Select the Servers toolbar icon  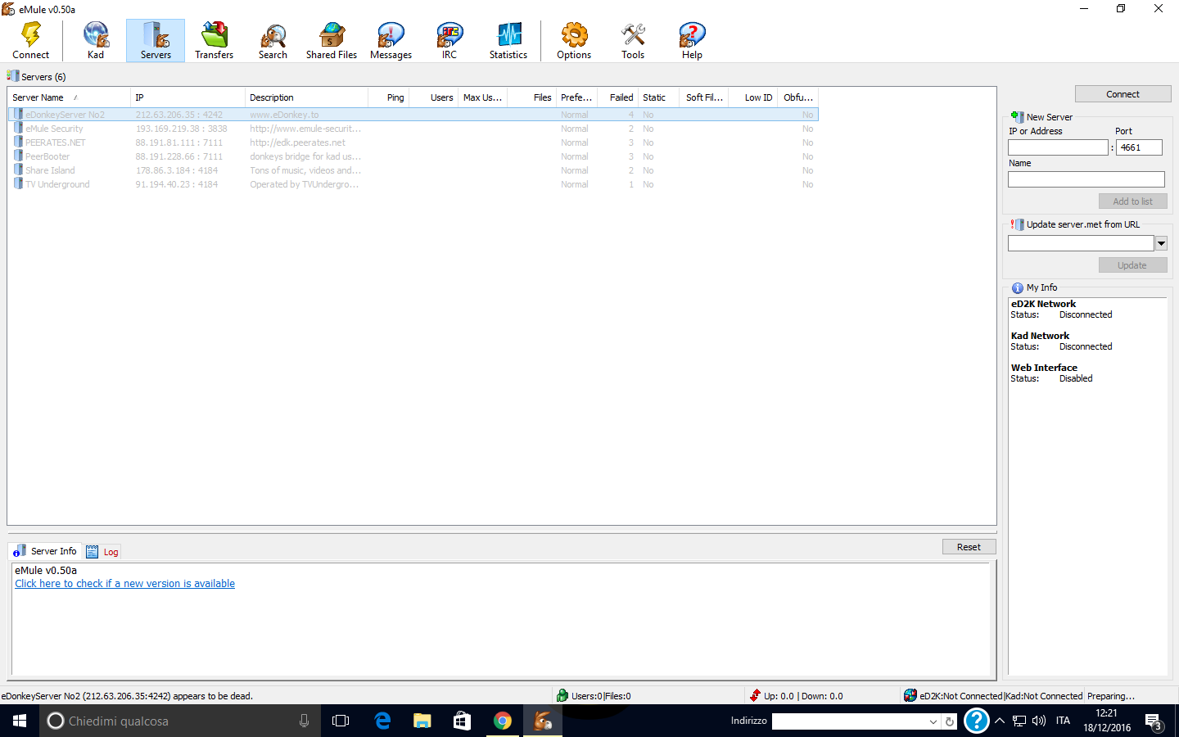[156, 35]
